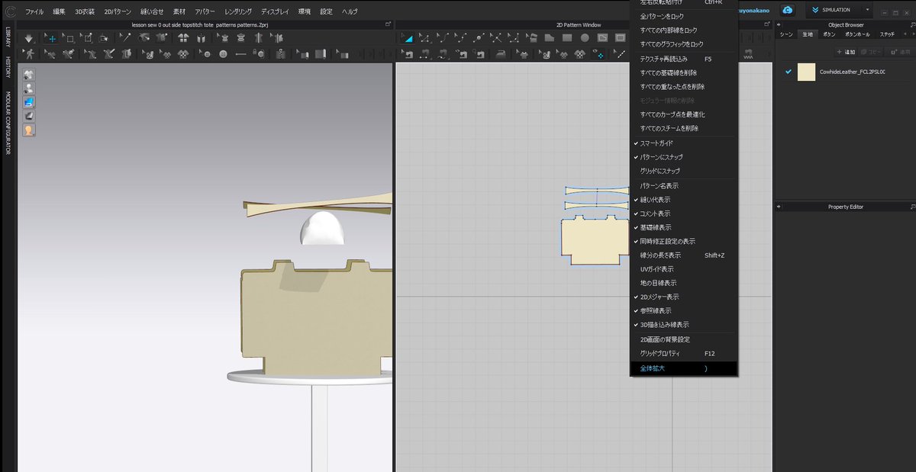916x472 pixels.
Task: Open the ステッチ tab in Object Browser
Action: pos(887,34)
